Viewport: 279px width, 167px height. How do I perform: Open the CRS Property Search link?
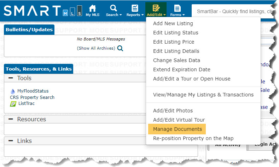click(32, 98)
